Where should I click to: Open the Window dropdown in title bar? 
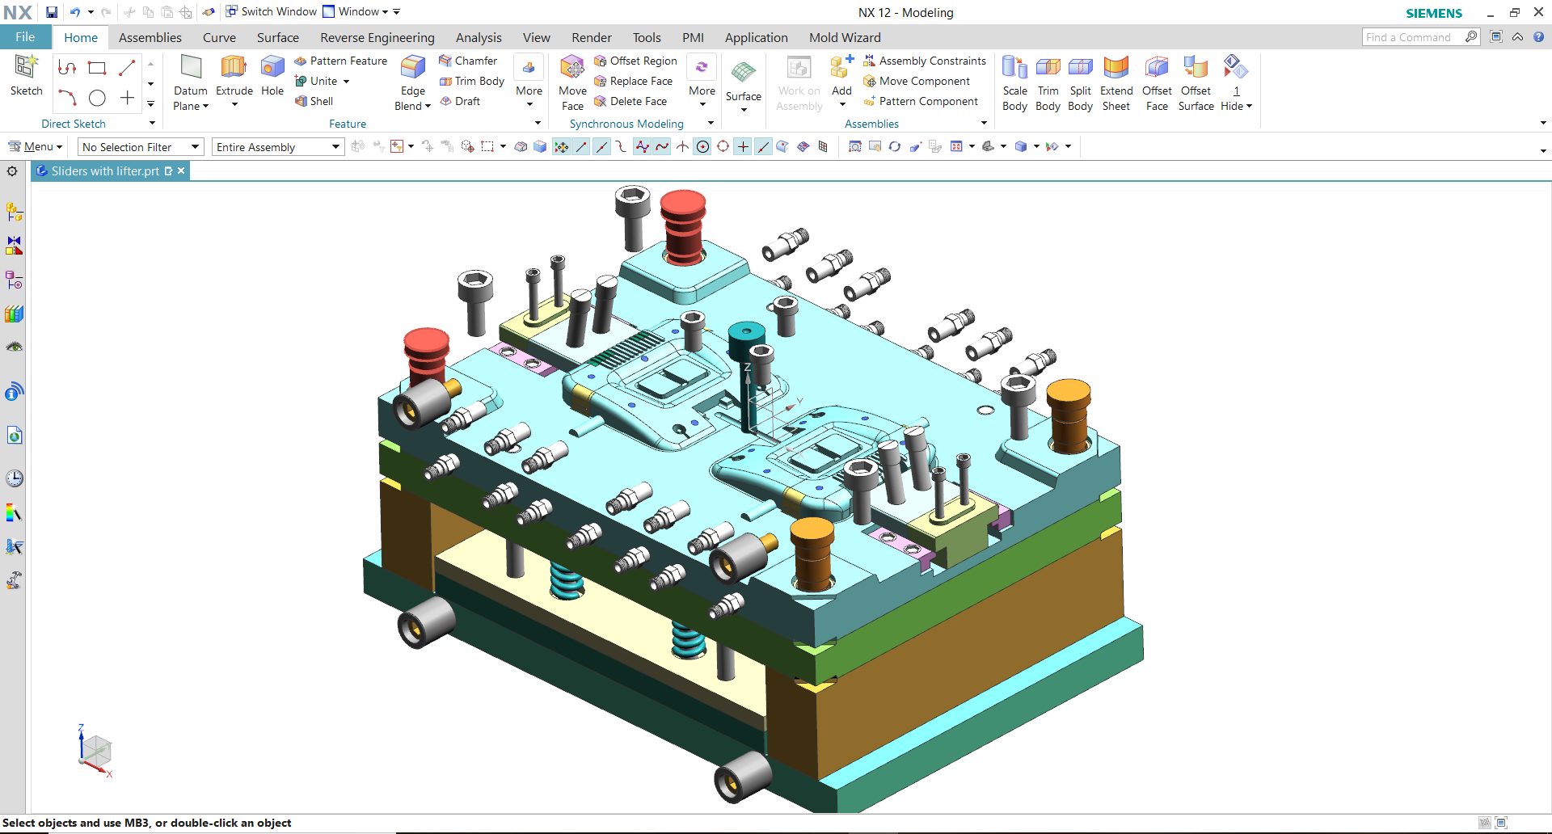click(356, 11)
